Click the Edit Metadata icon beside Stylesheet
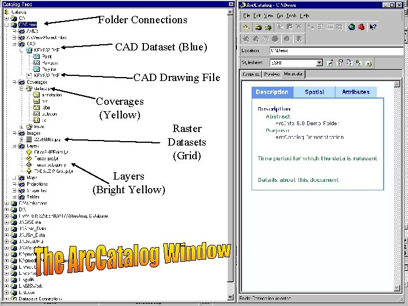 tap(330, 63)
